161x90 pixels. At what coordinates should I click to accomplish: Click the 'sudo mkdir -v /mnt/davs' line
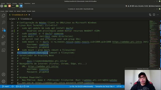tap(36, 36)
